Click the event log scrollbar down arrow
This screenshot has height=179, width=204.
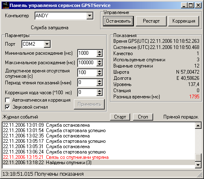tap(198, 165)
